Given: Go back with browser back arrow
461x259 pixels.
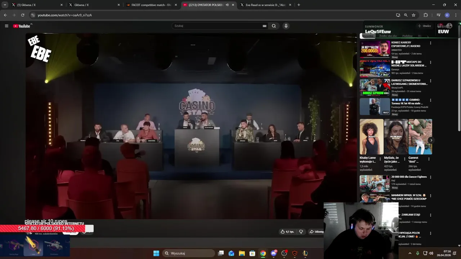Looking at the screenshot, I should tap(5, 15).
